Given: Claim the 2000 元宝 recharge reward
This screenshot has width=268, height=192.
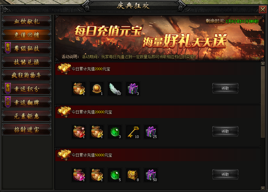Looking at the screenshot, I should click(x=225, y=88).
